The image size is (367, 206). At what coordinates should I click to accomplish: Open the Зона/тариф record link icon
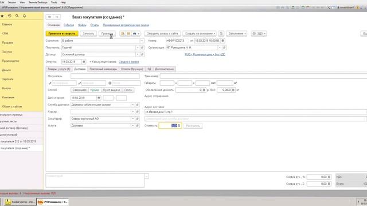pyautogui.click(x=138, y=118)
